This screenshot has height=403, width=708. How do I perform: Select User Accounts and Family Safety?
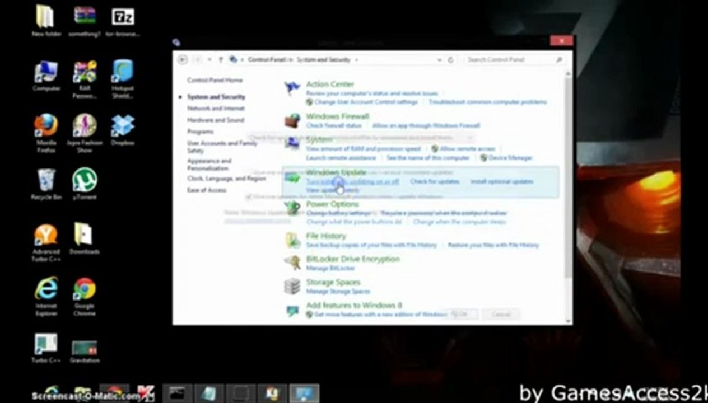(x=222, y=147)
